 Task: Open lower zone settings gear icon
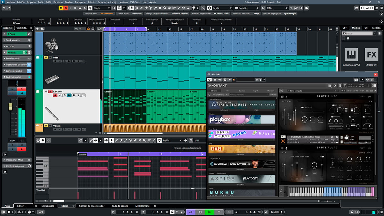[155, 206]
